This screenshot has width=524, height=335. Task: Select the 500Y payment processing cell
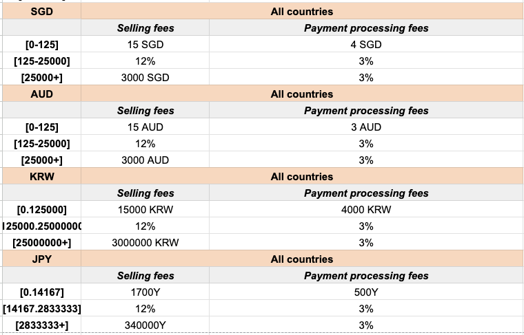(366, 292)
